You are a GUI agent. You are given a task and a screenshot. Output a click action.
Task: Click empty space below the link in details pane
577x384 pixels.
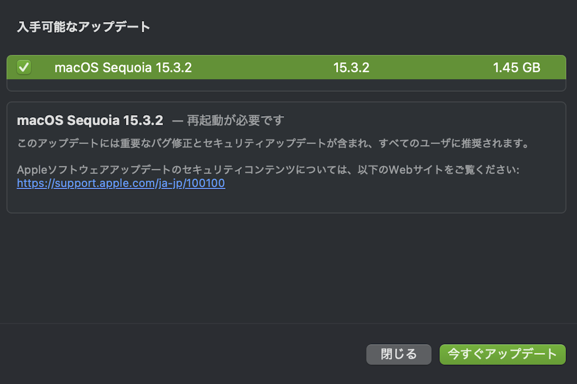(x=286, y=201)
